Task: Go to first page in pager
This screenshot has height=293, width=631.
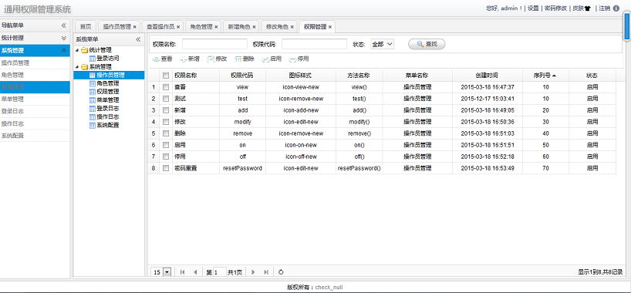Action: click(182, 272)
